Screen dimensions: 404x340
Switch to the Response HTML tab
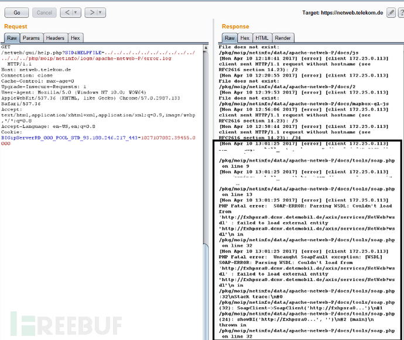point(262,38)
